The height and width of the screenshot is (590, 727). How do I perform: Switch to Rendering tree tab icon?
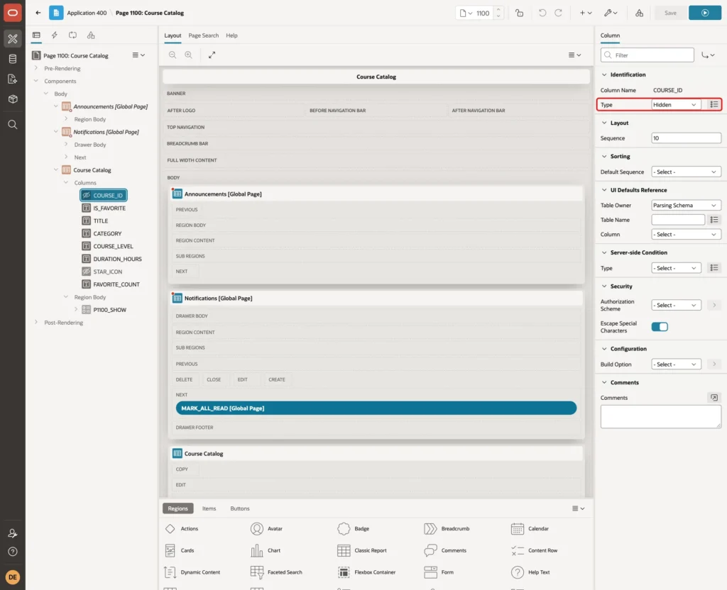(x=36, y=35)
